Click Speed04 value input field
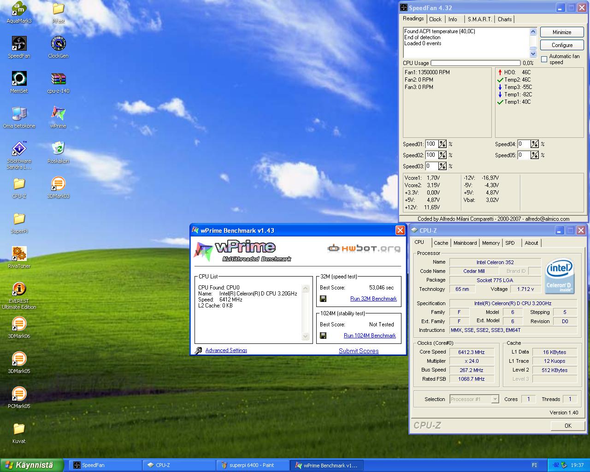590x472 pixels. pos(524,144)
